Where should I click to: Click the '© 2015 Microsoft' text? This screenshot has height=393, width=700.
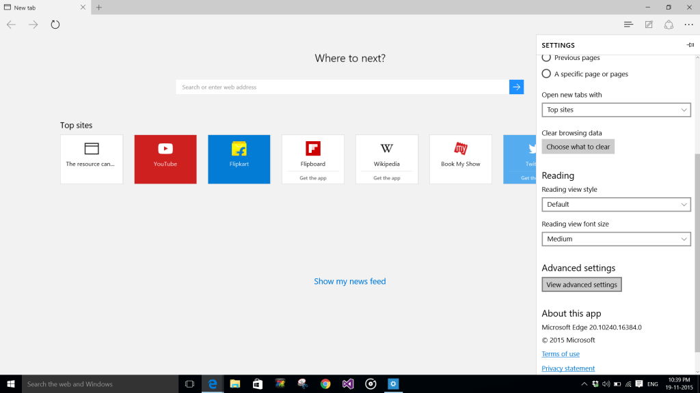coord(568,340)
